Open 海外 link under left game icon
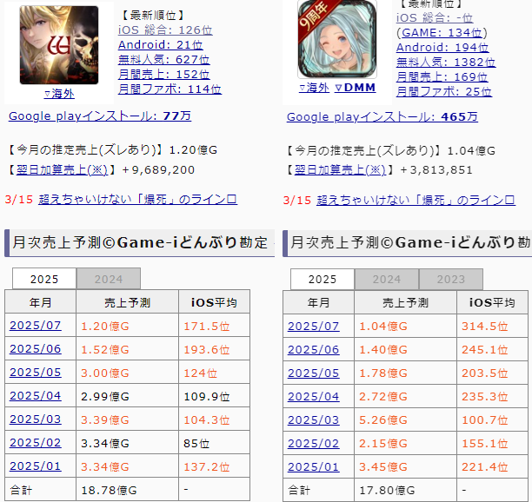Viewport: 532px width, 502px height. coord(59,94)
